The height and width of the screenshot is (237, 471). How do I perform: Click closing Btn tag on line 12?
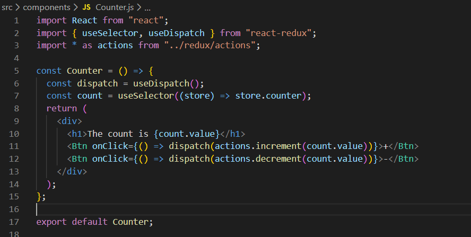[x=404, y=159]
